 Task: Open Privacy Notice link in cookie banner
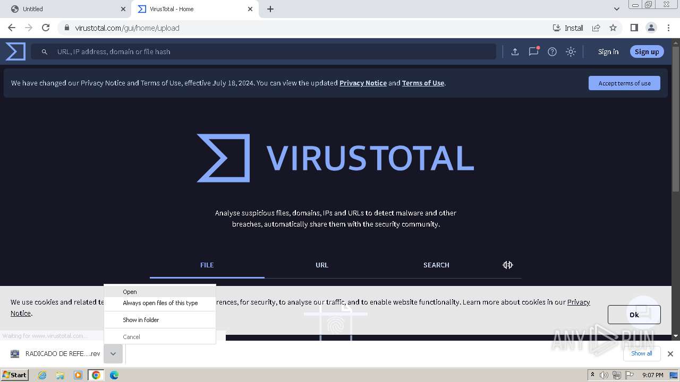pos(579,302)
